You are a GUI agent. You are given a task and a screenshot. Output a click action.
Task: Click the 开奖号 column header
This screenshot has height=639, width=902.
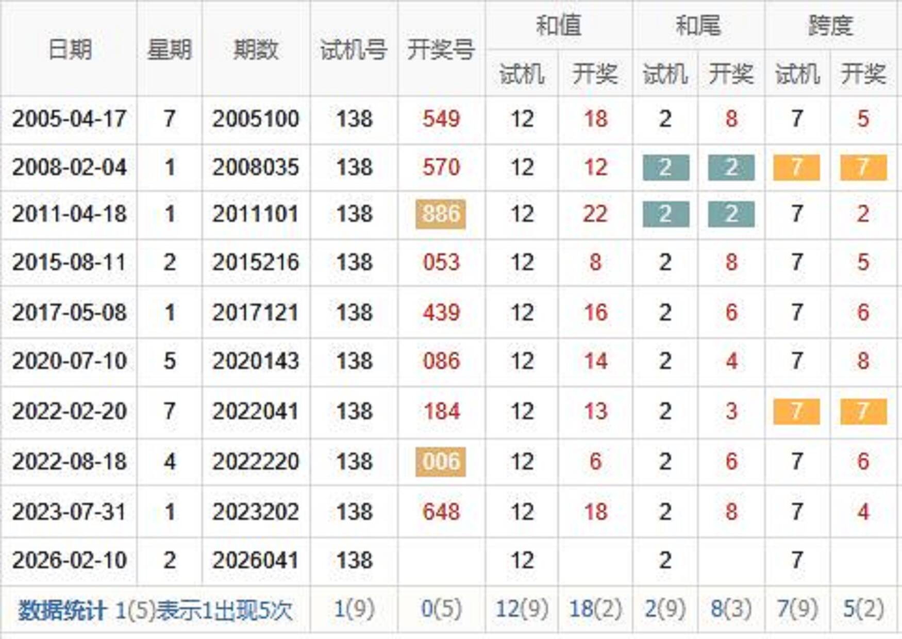(x=441, y=49)
